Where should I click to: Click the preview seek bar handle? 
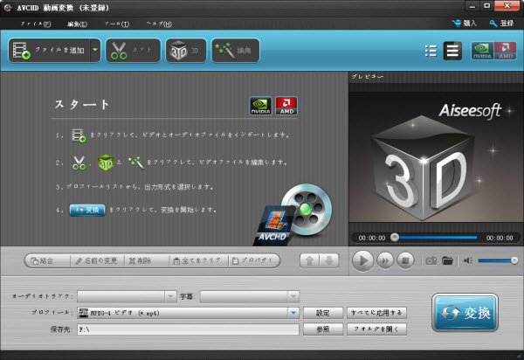(x=395, y=238)
